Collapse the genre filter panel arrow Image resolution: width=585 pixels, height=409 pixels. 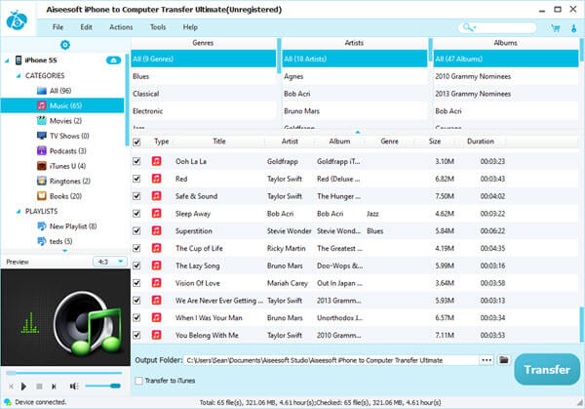pyautogui.click(x=358, y=132)
